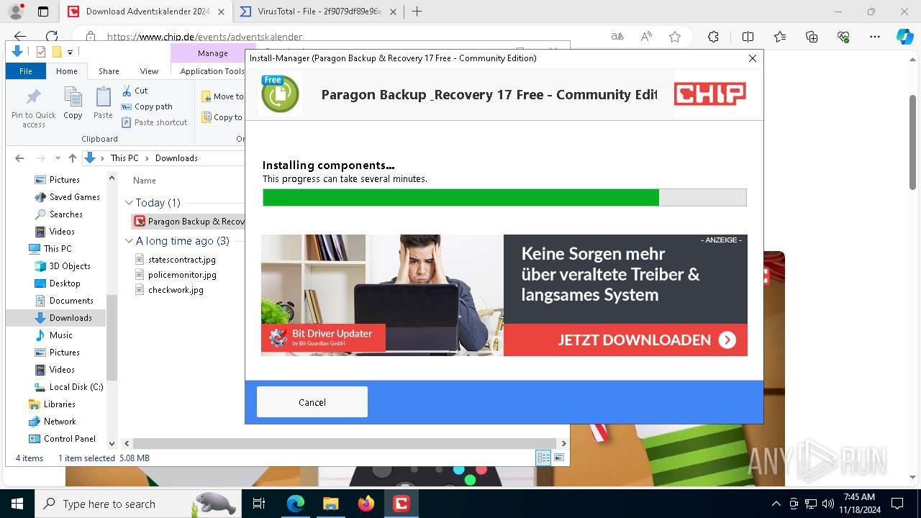Image resolution: width=921 pixels, height=518 pixels.
Task: Open Edge extensions puzzle icon
Action: click(713, 37)
